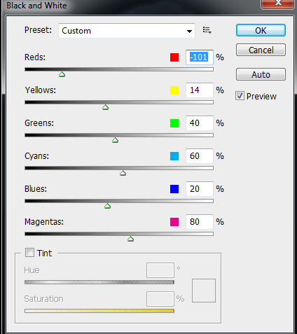The image size is (297, 334).
Task: Click the Preset dropdown arrow
Action: coord(189,31)
